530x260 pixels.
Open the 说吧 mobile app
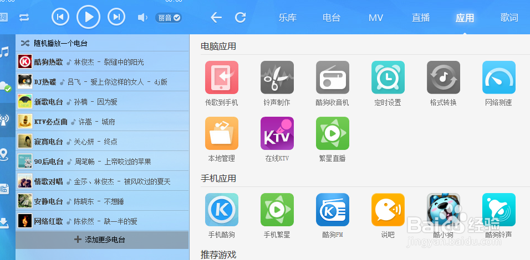tap(388, 210)
